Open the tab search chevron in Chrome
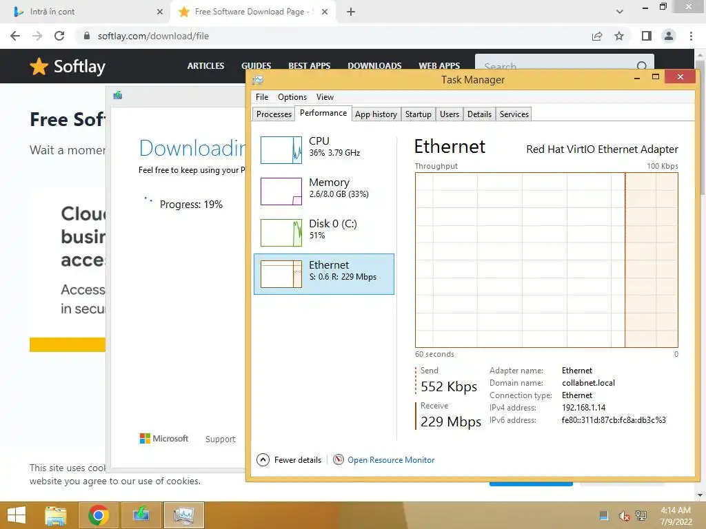The image size is (706, 529). pyautogui.click(x=620, y=12)
